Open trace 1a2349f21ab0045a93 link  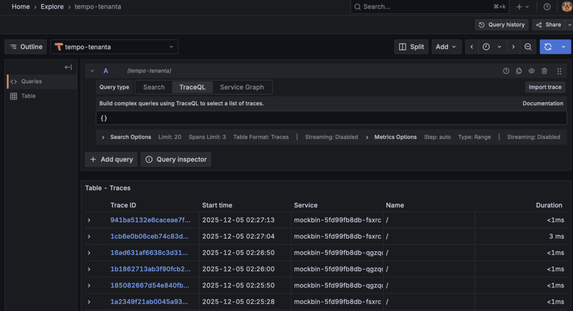pos(149,302)
